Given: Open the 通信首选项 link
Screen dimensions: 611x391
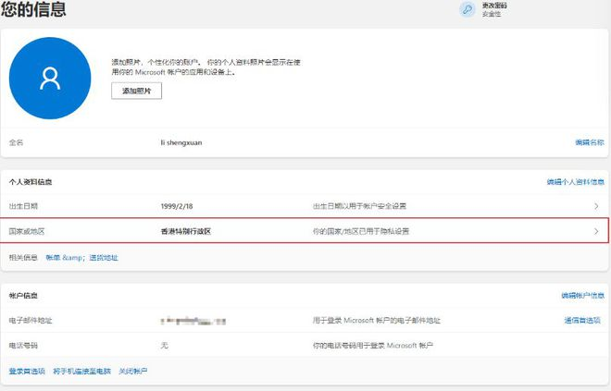Looking at the screenshot, I should point(582,320).
